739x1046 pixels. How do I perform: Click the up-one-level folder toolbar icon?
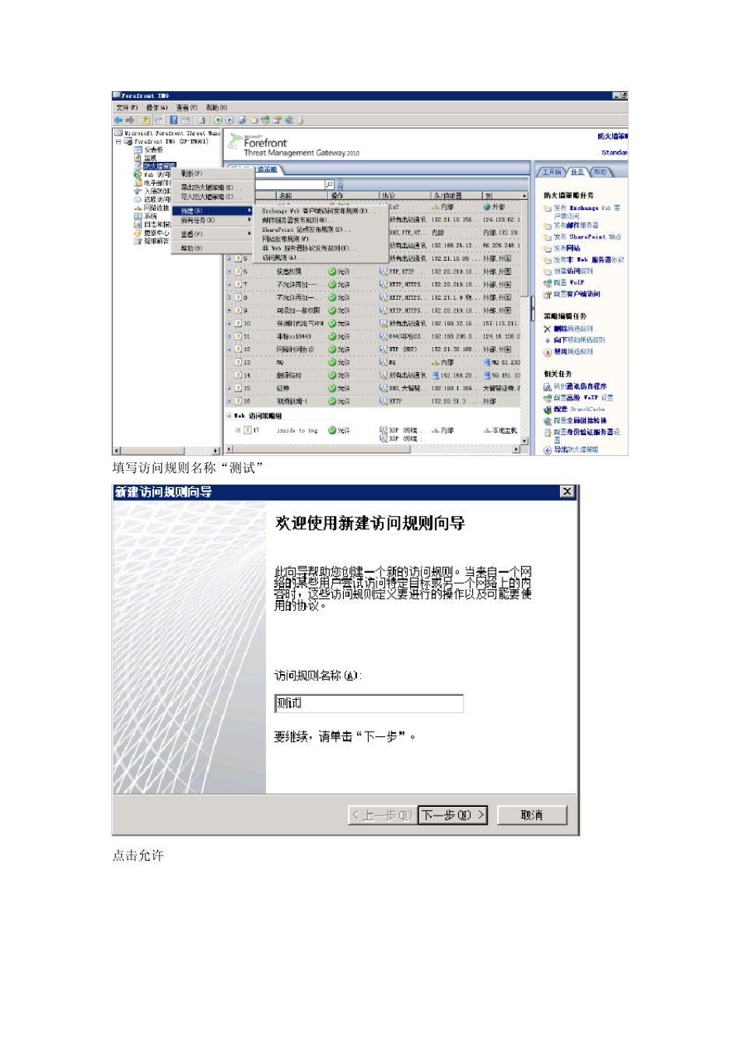tap(145, 121)
